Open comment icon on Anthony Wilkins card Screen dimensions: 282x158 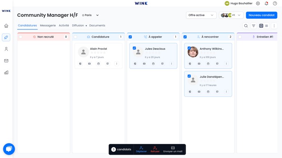pos(217,64)
